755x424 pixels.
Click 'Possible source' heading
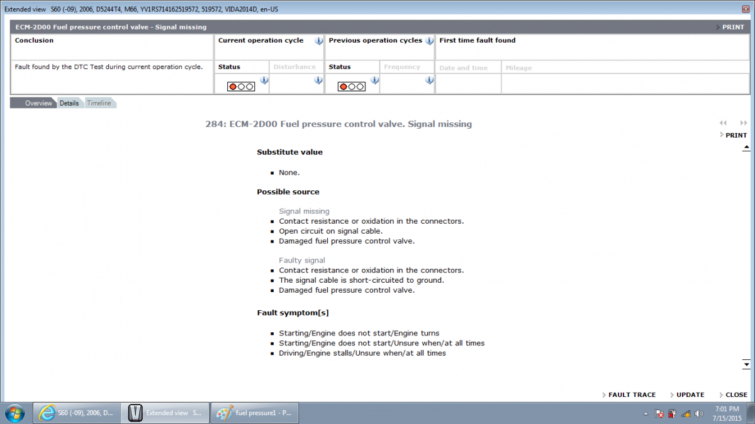coord(288,192)
